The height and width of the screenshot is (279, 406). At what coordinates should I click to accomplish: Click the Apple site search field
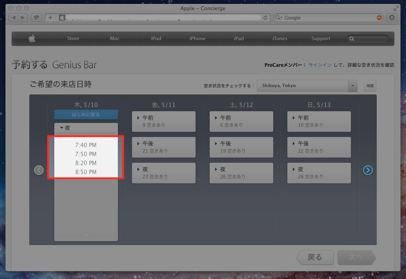click(368, 39)
